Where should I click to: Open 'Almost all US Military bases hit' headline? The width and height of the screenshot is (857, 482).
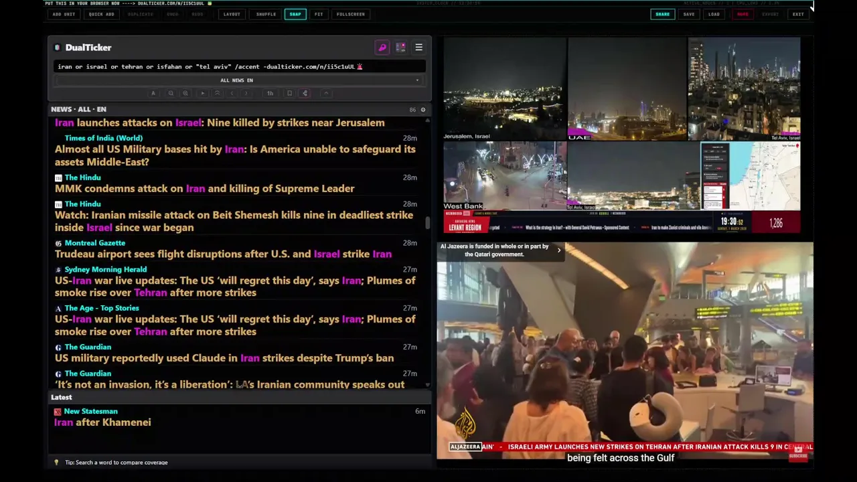click(235, 155)
